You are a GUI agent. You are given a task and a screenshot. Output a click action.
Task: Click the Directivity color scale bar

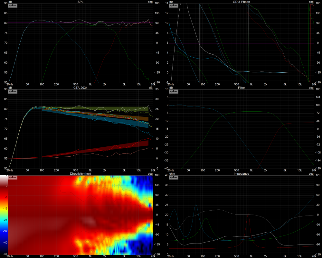tap(4, 215)
